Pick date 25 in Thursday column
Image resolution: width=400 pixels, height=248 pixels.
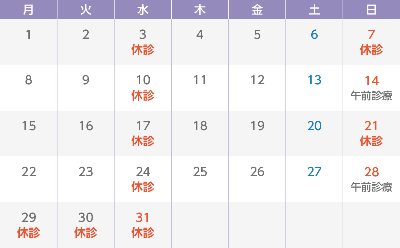pos(200,172)
